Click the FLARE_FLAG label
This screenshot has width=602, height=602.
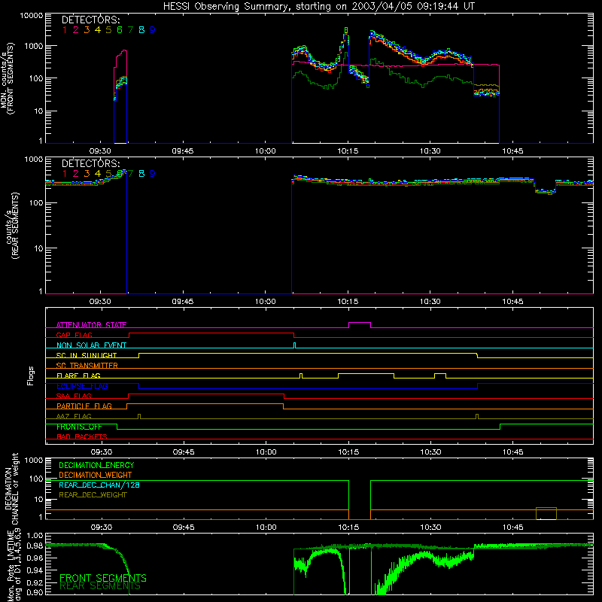coord(78,375)
